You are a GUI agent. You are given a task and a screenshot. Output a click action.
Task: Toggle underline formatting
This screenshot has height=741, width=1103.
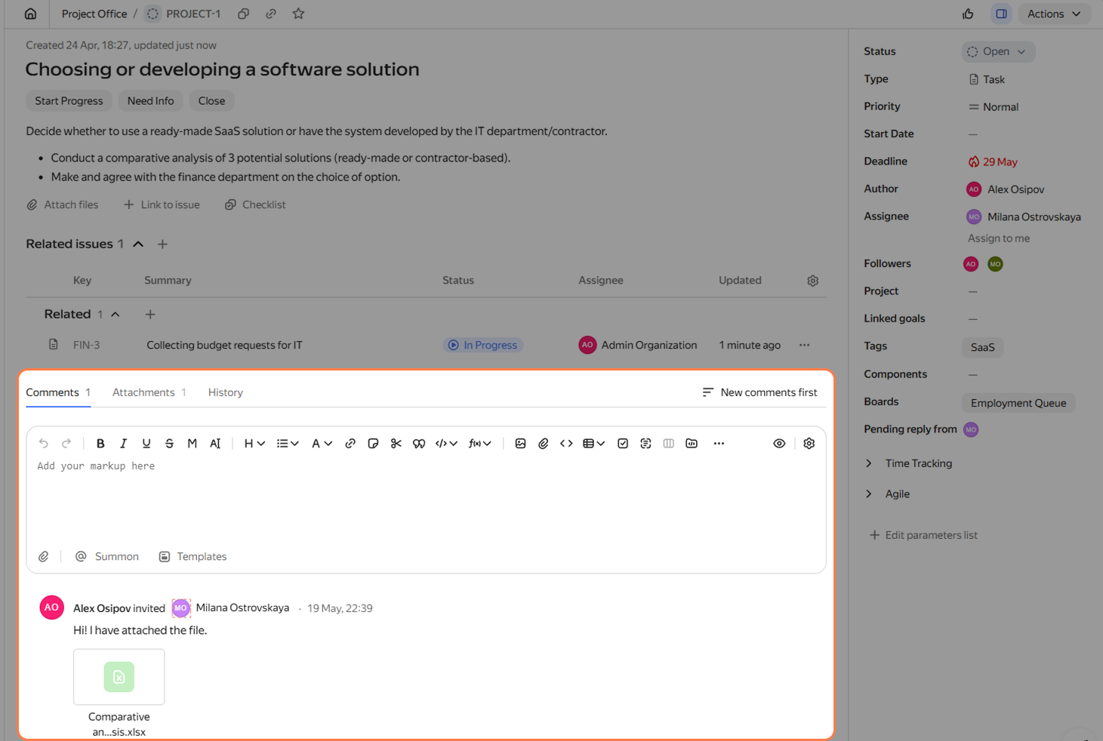(x=146, y=444)
